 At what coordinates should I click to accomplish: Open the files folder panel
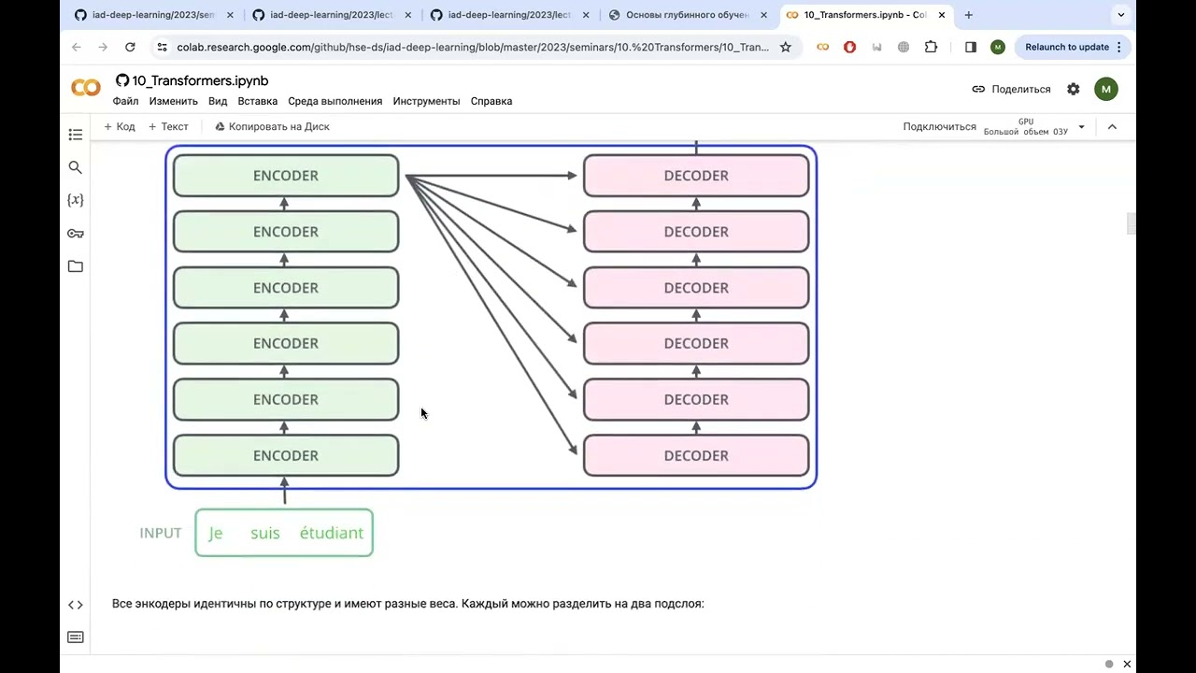76,266
